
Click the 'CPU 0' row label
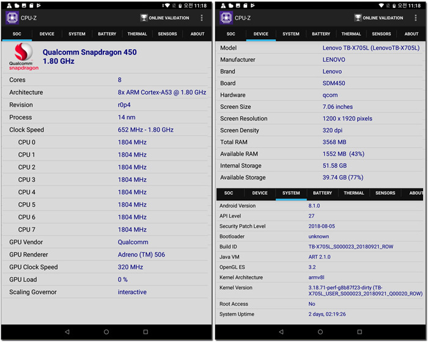[x=26, y=143]
